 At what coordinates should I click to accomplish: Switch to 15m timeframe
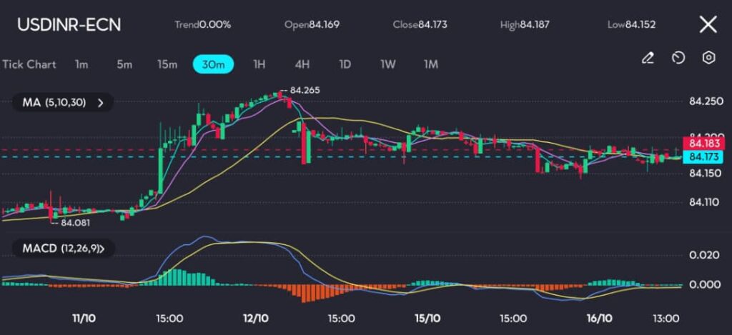167,64
